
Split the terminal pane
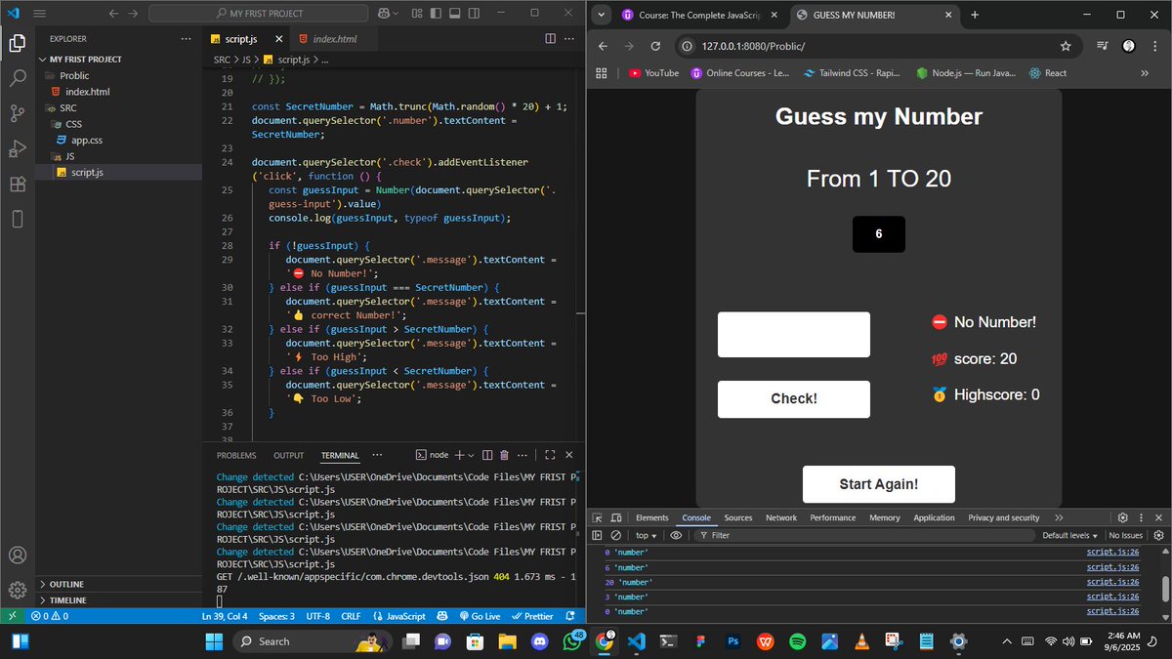486,455
